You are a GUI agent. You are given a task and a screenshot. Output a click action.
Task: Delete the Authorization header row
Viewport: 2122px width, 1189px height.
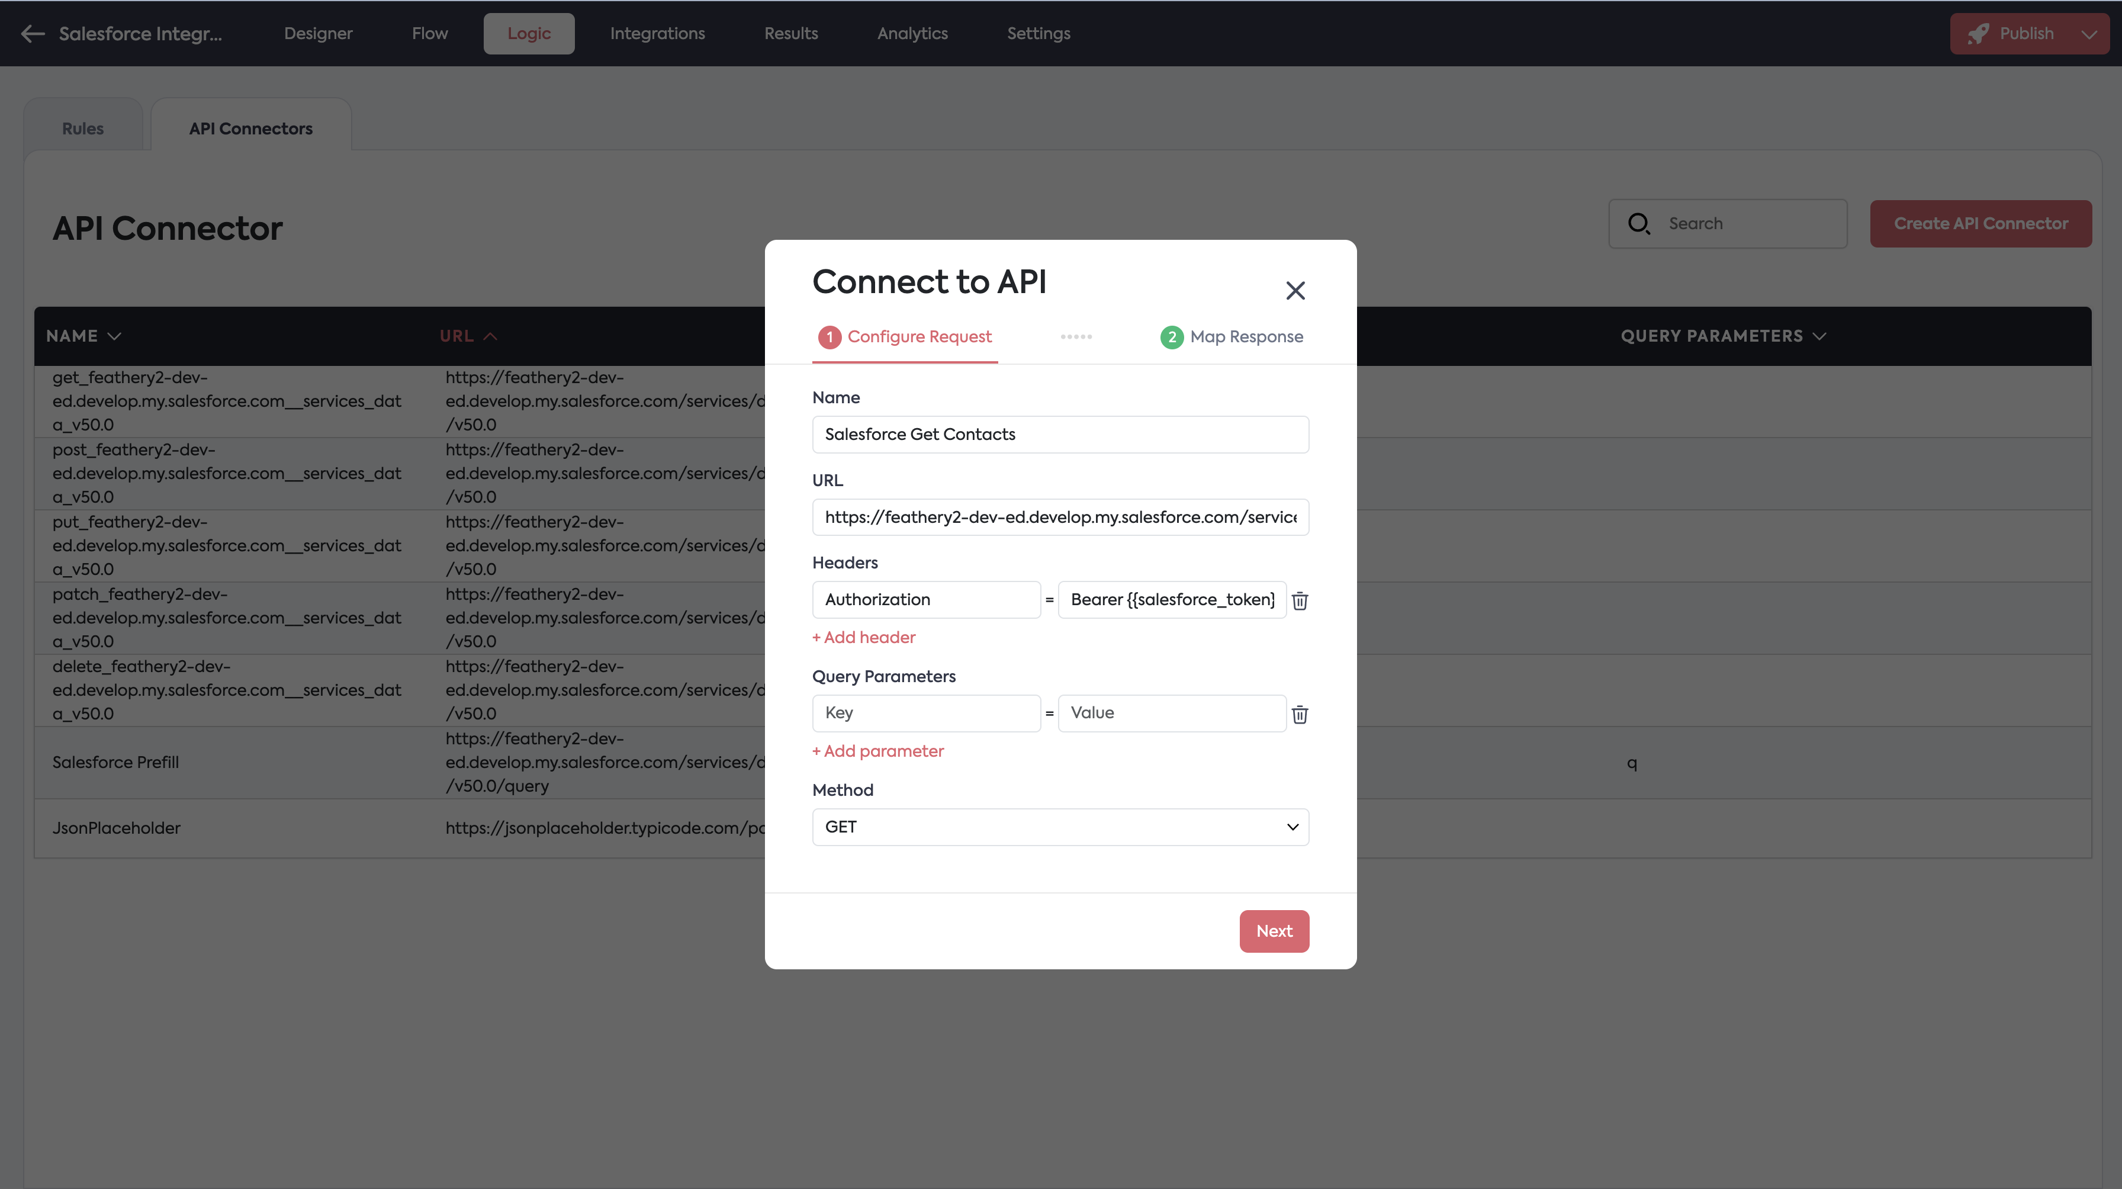coord(1300,600)
